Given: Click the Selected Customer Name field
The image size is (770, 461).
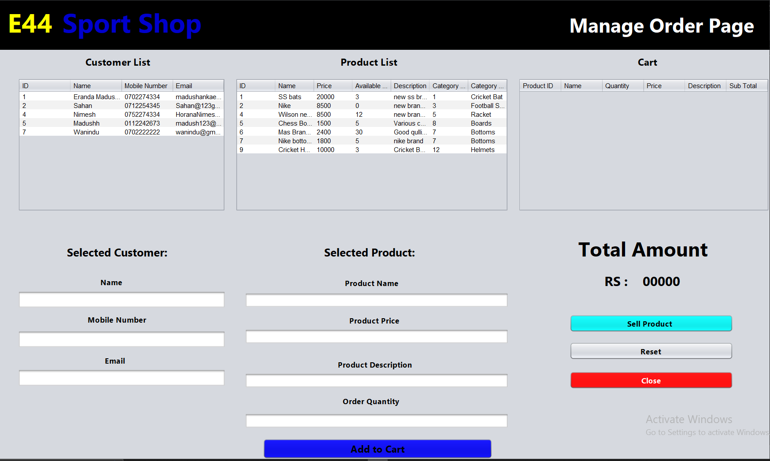Looking at the screenshot, I should (122, 300).
